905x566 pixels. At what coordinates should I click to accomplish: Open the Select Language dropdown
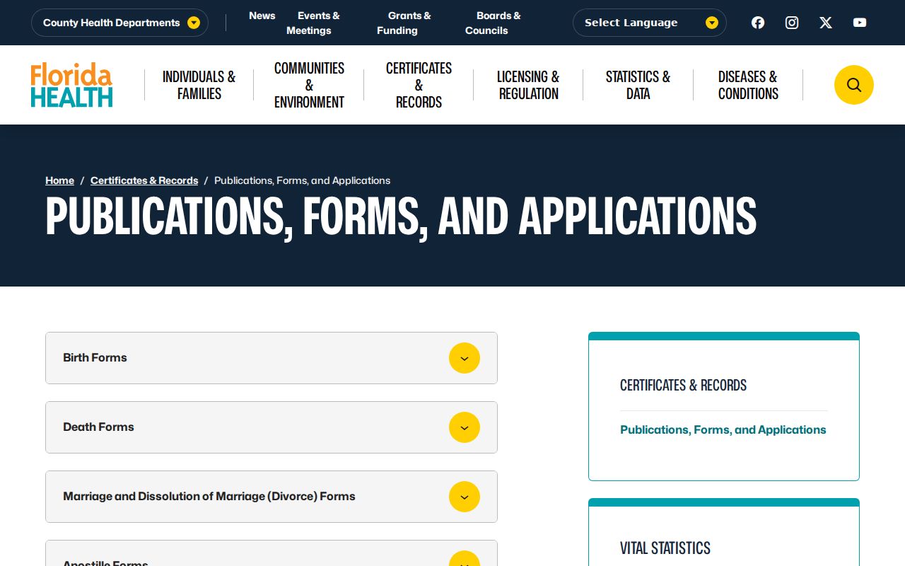650,23
